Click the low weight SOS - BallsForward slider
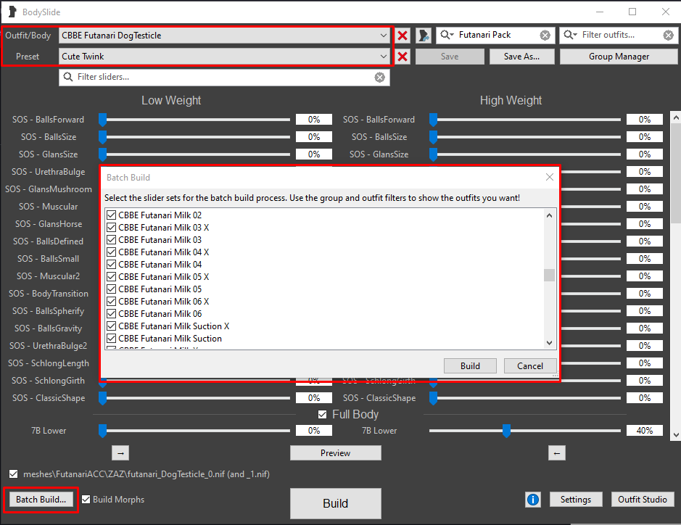 tap(194, 120)
